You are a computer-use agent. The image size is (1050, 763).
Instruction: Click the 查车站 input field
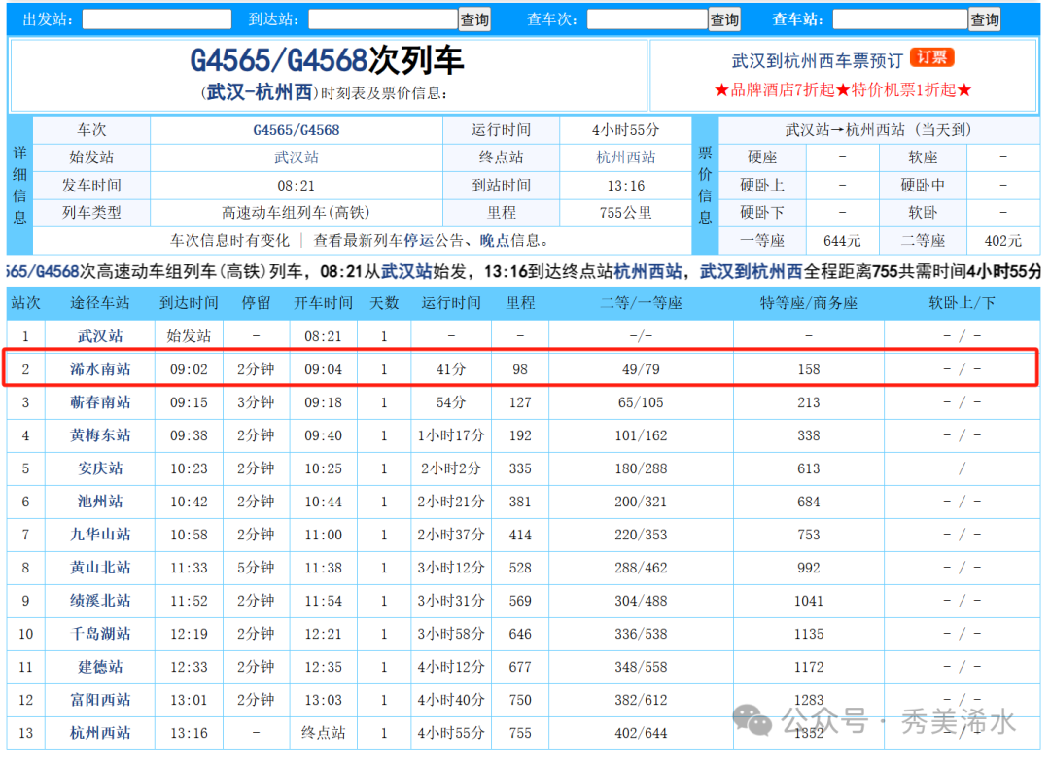point(900,18)
